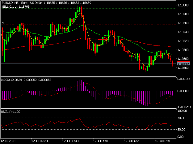Viewport: 193px width, 144px height.
Task: Click the RSI 70.00 level label
Action: point(182,118)
